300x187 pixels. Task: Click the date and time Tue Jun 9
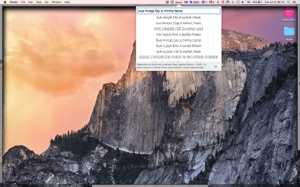274,2
